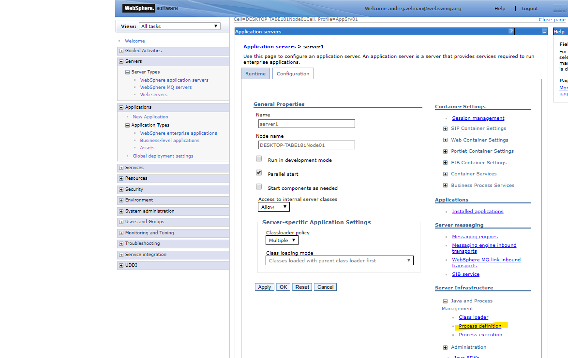Screen dimensions: 568x358
Task: Expand Service integration section
Action: (121, 255)
